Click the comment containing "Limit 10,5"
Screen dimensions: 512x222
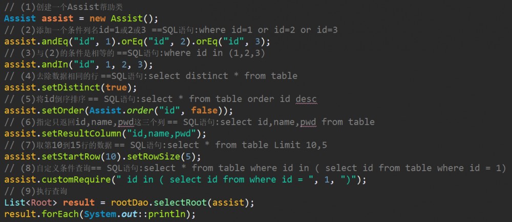click(x=165, y=145)
